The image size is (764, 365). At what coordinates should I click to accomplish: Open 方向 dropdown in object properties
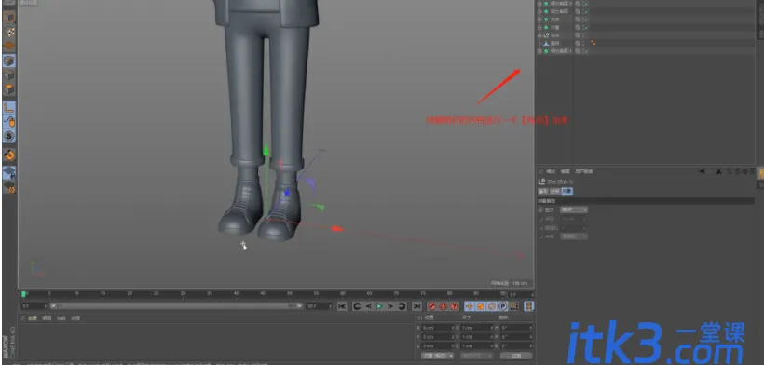click(574, 236)
